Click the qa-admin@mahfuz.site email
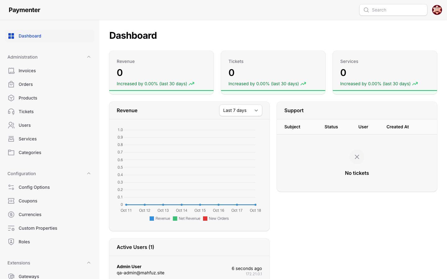 [141, 273]
